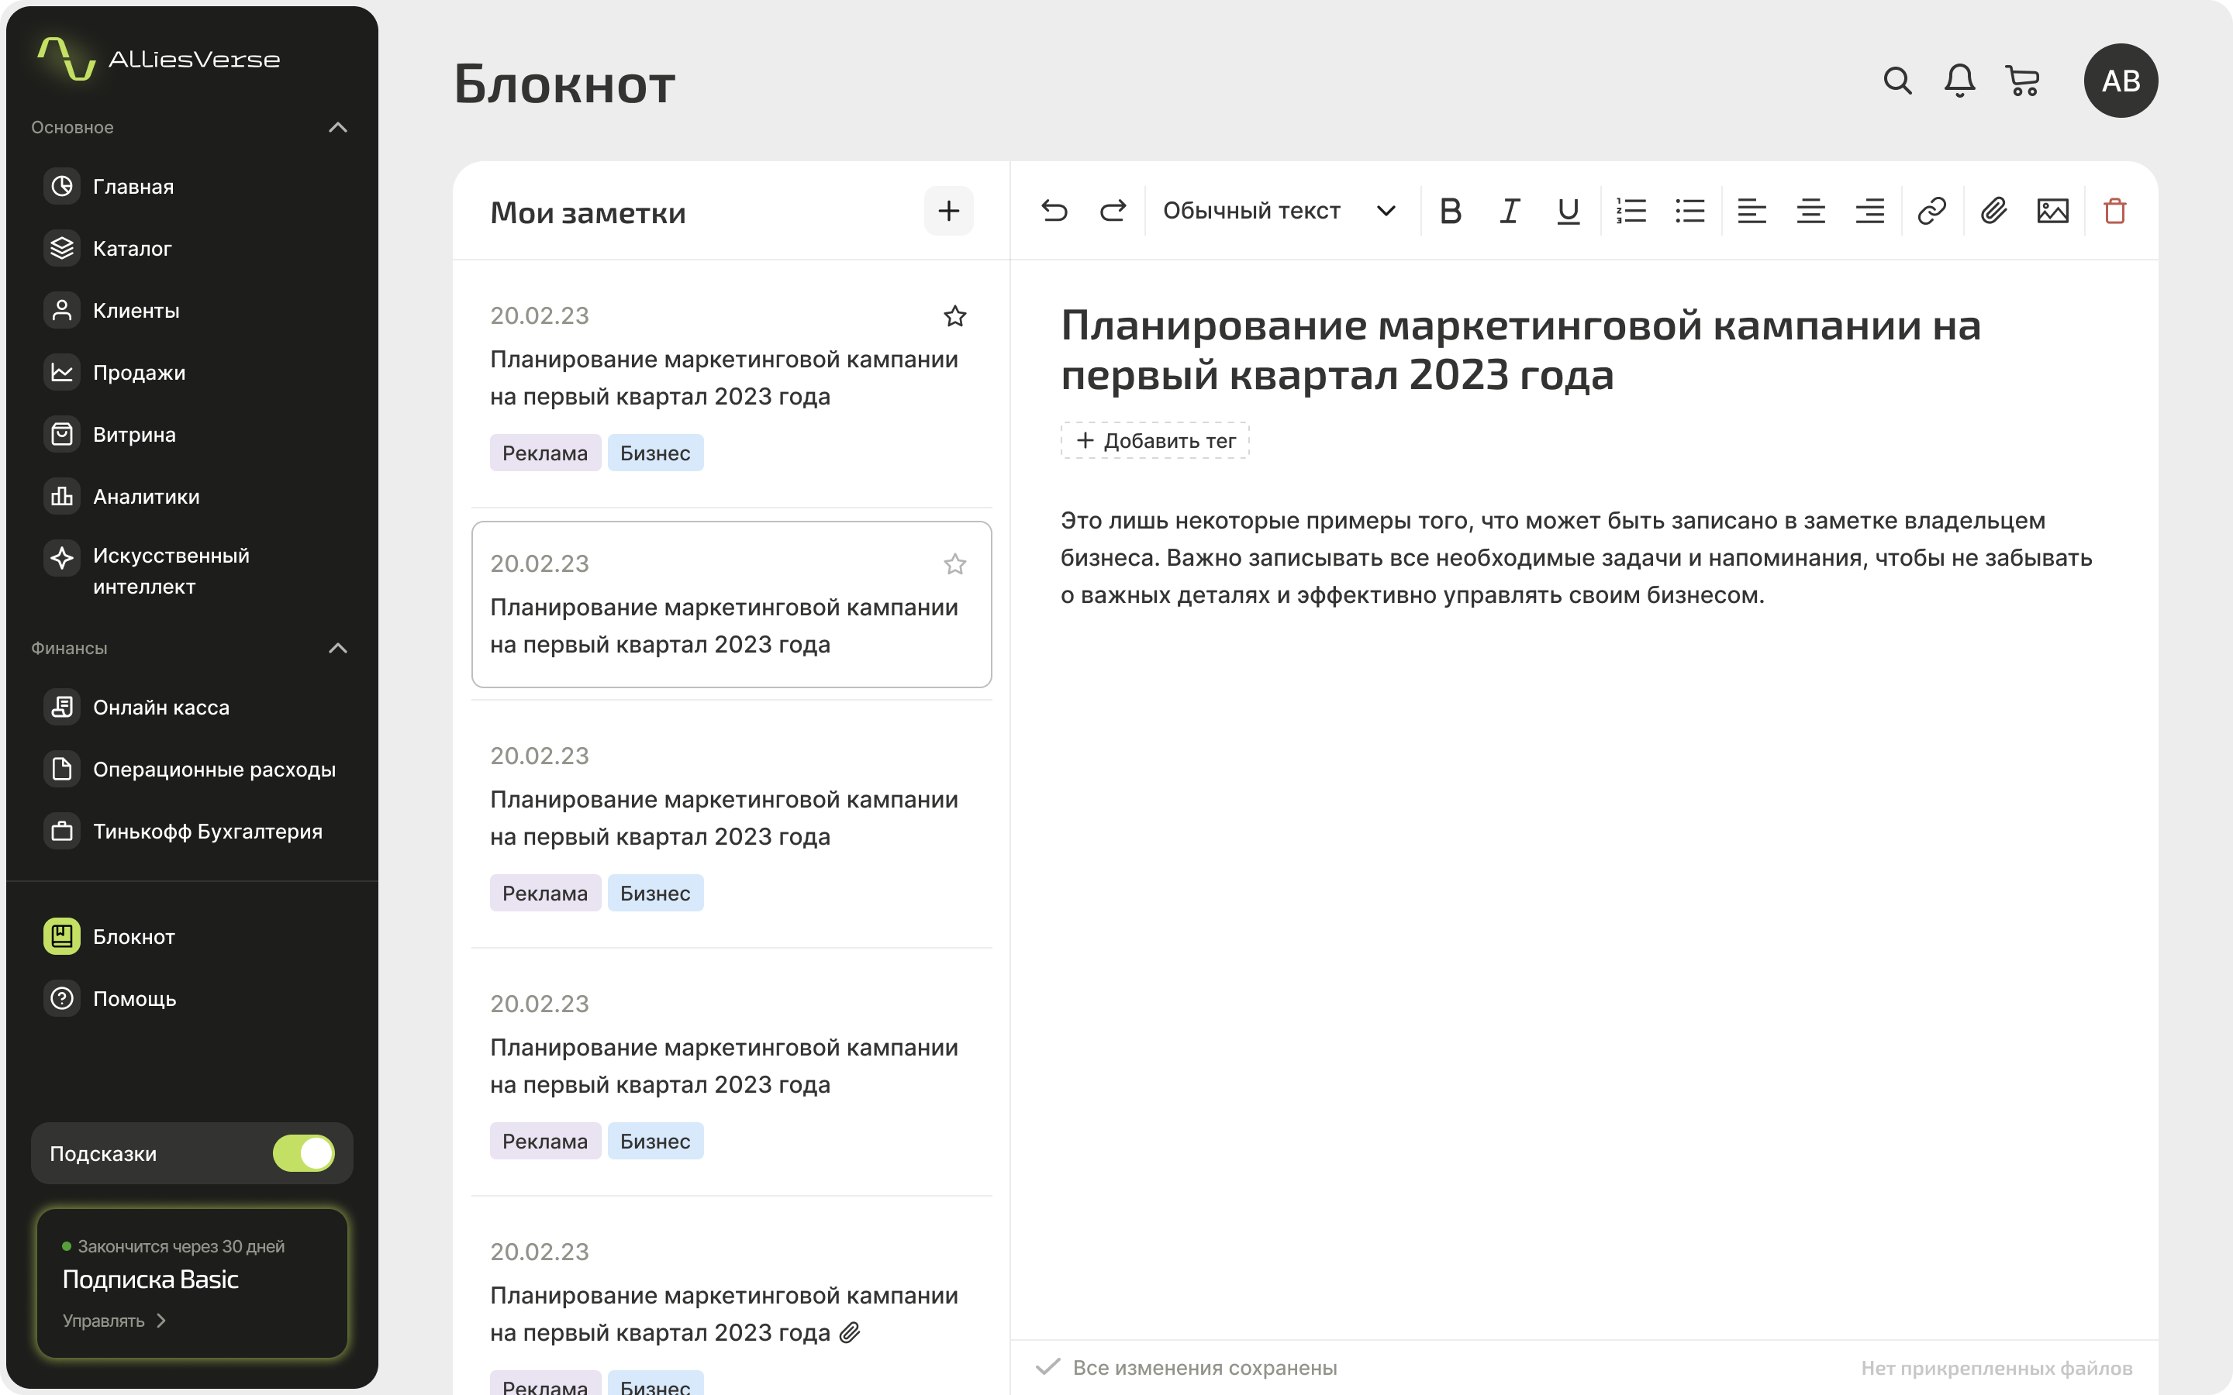
Task: Insert a hyperlink
Action: click(x=1931, y=212)
